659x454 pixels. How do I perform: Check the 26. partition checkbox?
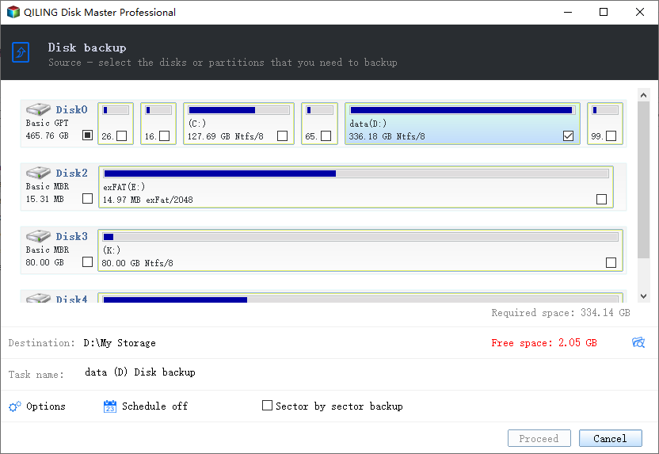coord(122,136)
